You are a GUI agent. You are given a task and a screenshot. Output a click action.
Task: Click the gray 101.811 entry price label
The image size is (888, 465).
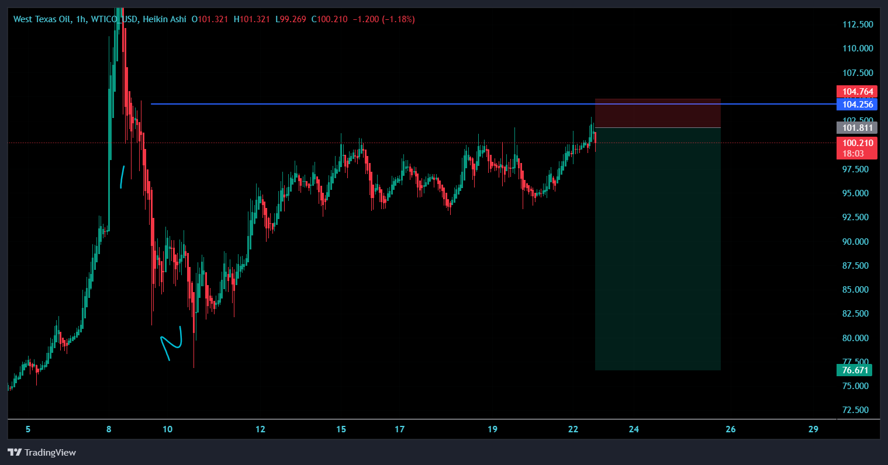click(x=856, y=127)
